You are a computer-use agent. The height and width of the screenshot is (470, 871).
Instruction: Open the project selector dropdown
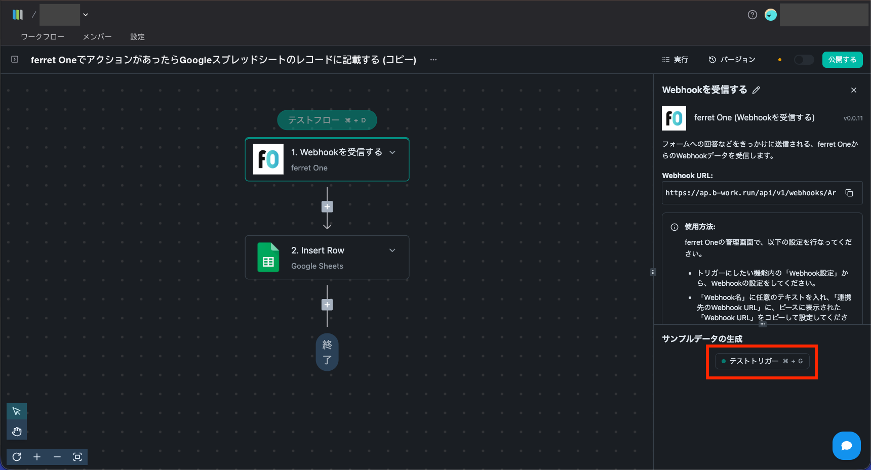click(86, 15)
